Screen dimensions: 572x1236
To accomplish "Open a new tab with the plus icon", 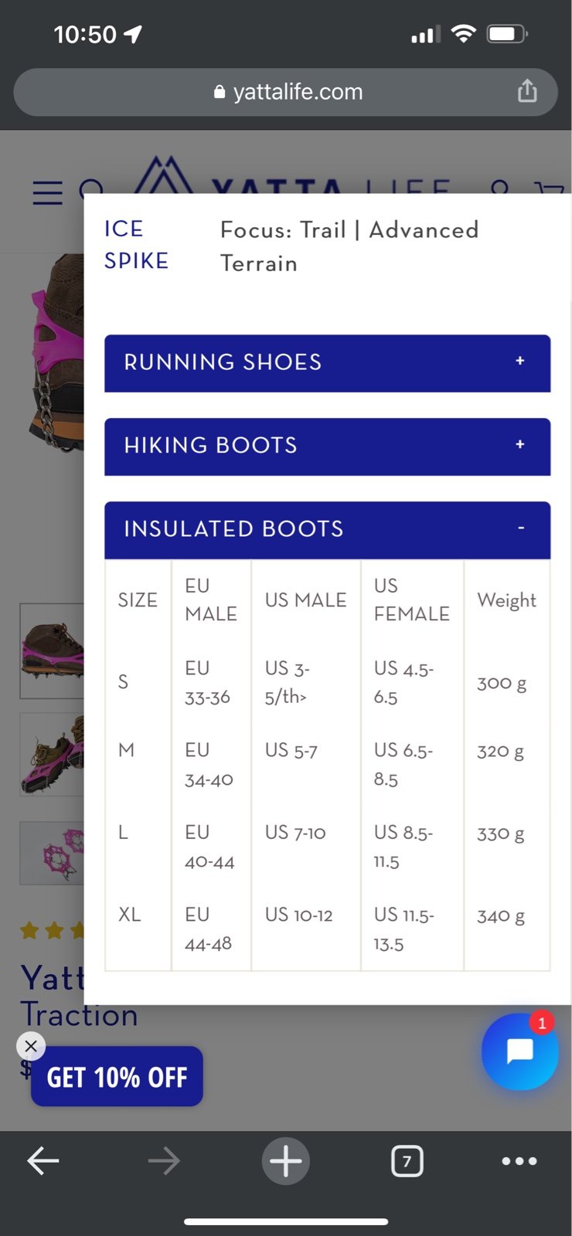I will point(286,1160).
